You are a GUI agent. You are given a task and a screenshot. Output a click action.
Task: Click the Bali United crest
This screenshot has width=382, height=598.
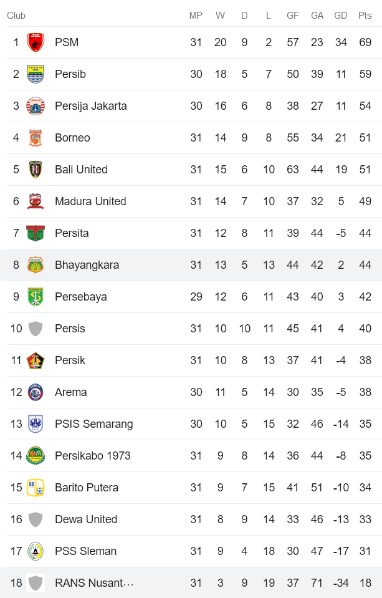click(x=36, y=170)
